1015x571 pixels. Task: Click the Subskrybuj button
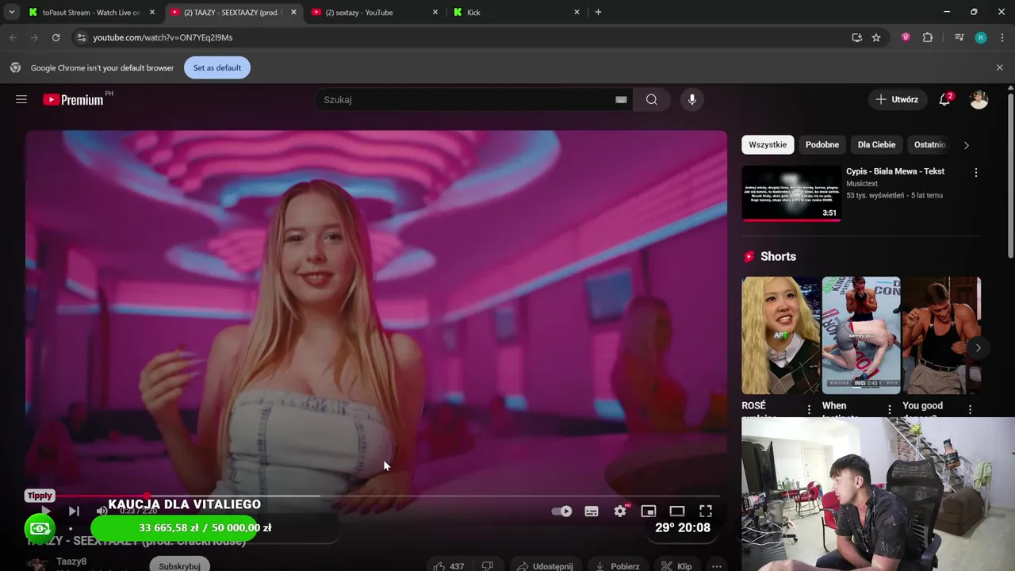click(179, 565)
